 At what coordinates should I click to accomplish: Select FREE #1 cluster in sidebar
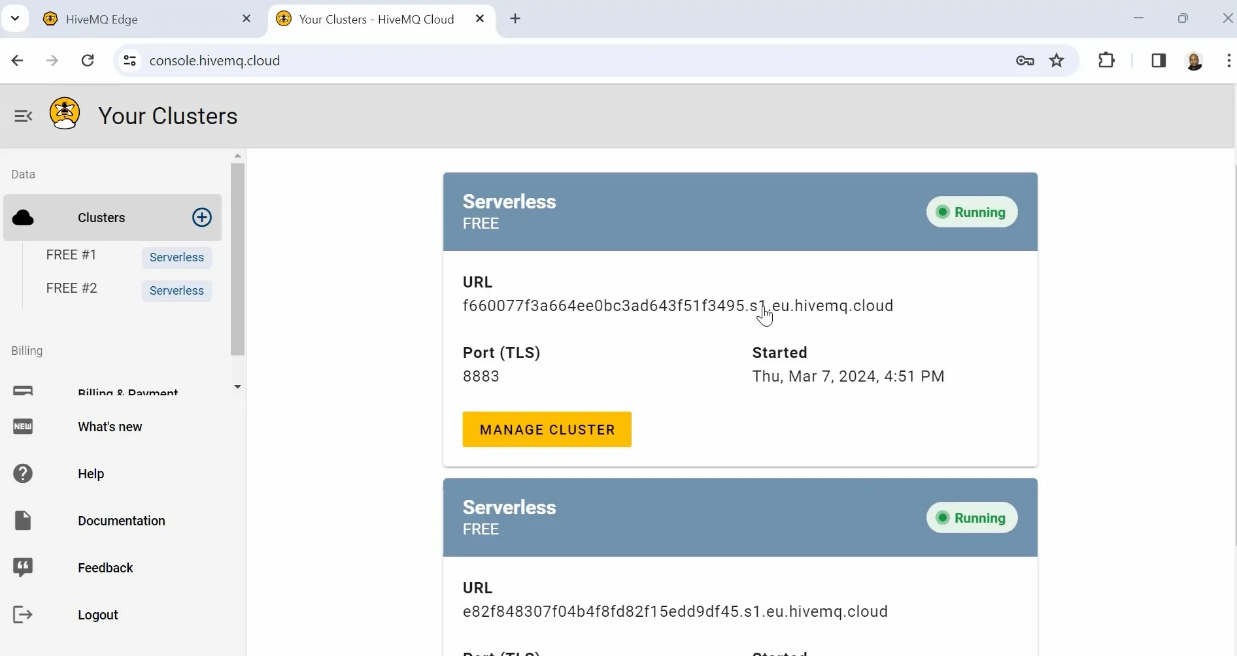71,255
